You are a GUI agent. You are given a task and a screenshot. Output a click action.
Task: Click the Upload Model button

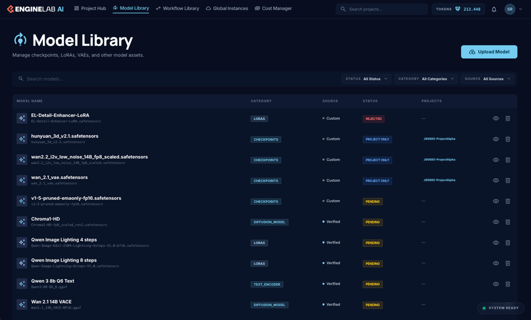[489, 52]
